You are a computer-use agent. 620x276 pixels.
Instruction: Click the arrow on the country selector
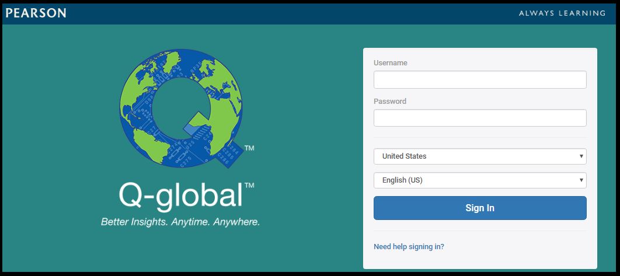tap(581, 156)
